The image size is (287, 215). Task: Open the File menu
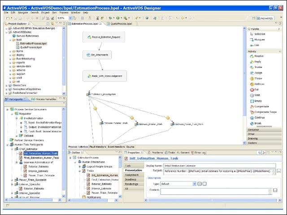point(6,13)
